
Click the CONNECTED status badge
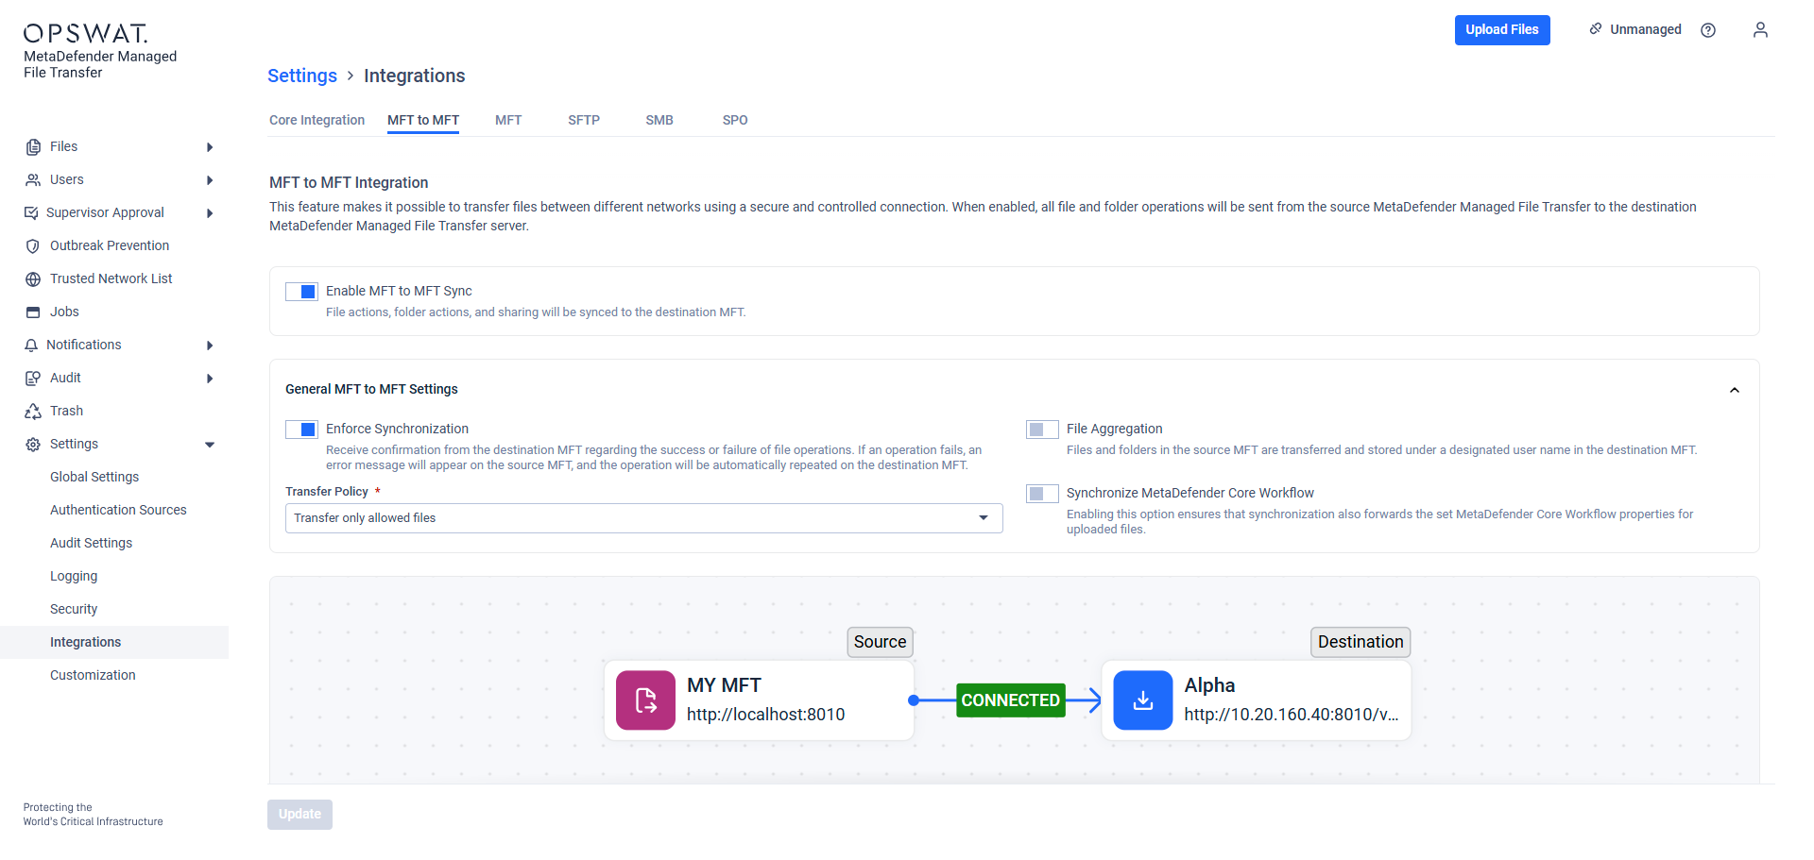[x=1010, y=700]
